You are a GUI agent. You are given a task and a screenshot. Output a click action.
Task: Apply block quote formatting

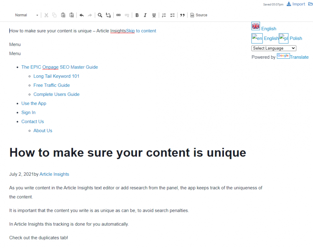click(182, 15)
